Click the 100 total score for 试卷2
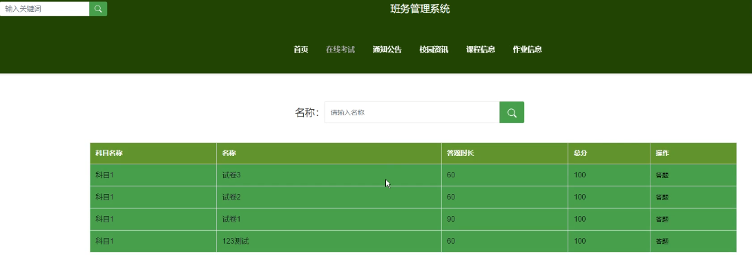Viewport: 752px width, 263px height. click(609, 197)
